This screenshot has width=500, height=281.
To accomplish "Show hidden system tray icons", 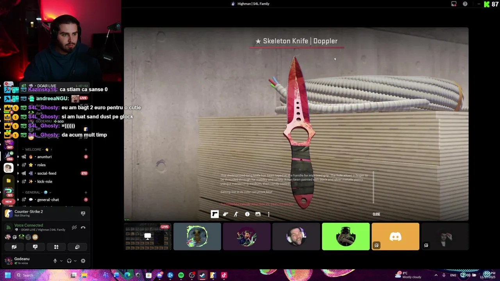I will tap(436, 275).
